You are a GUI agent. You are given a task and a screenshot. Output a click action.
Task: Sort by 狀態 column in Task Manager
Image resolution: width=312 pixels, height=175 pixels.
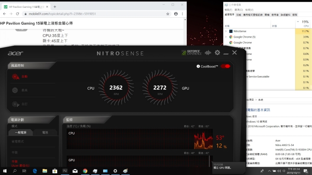[x=274, y=26]
